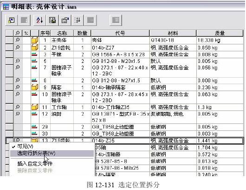
Task: Click the 油封 name cell
Action: point(62,117)
